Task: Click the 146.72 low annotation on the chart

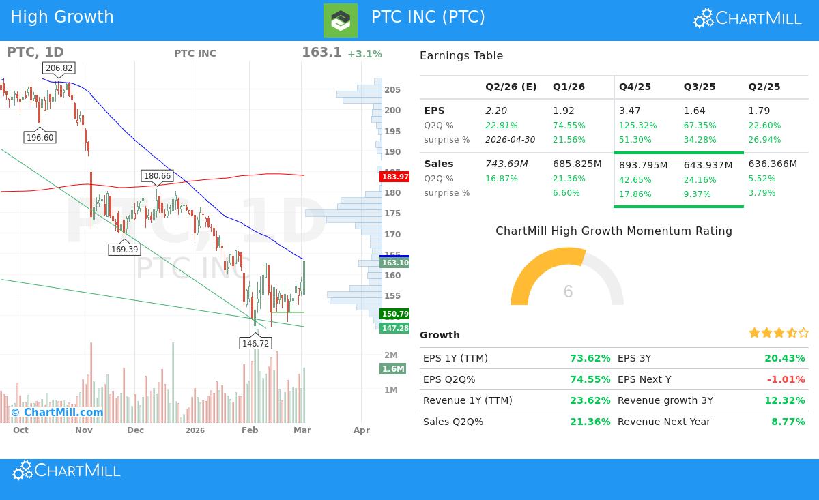Action: (x=255, y=343)
